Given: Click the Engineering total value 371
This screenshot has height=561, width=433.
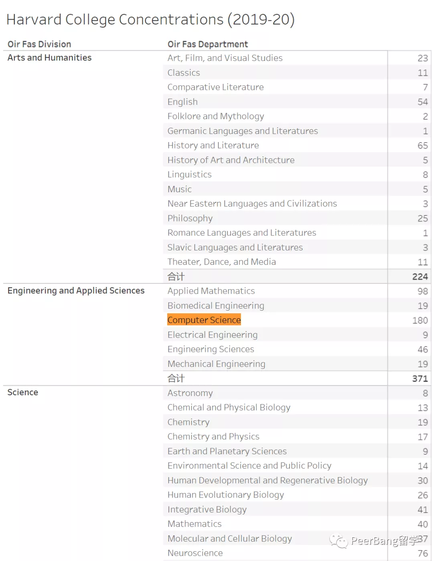Looking at the screenshot, I should 420,378.
